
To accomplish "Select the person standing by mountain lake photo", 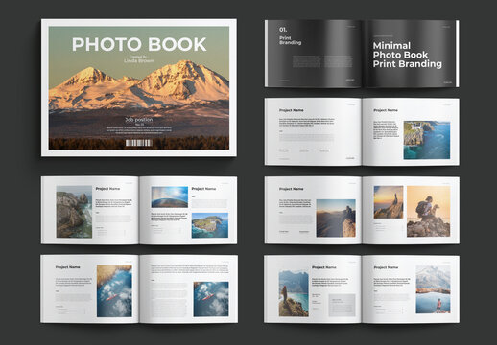I will (x=433, y=289).
